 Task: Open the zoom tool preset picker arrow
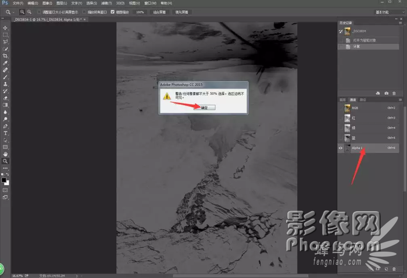(13, 12)
